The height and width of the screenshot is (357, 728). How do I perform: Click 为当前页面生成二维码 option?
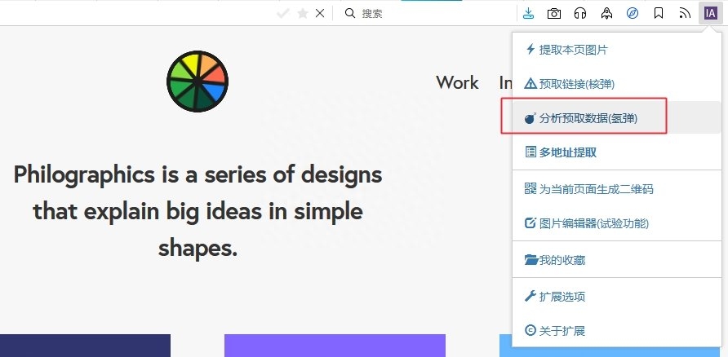pyautogui.click(x=616, y=189)
